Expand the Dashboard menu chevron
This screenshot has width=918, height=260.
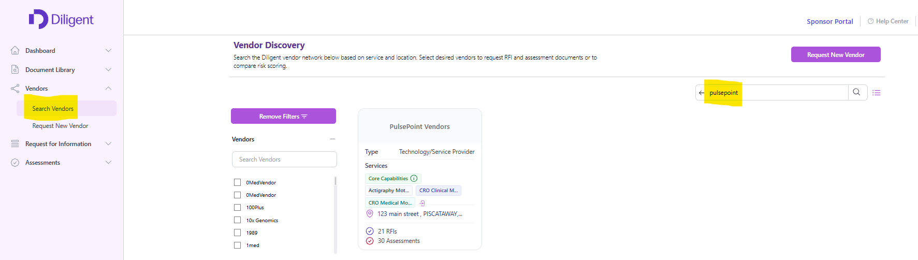pos(108,50)
